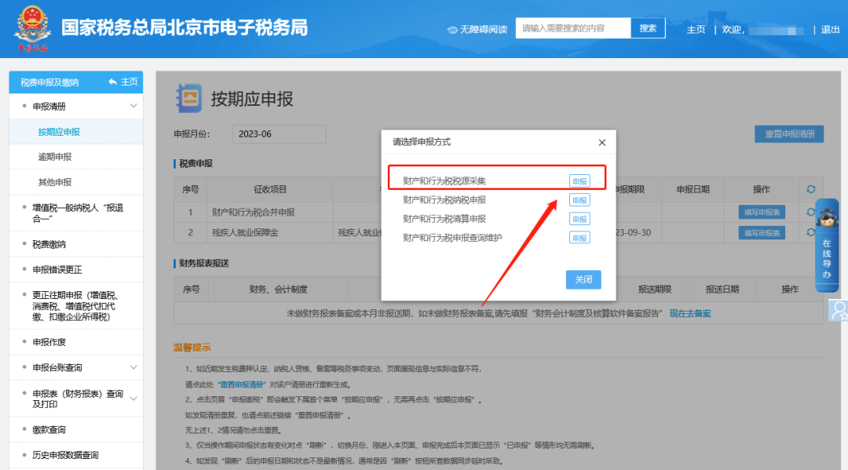Expand 申报表（财务报表）查询及打印 menu
Viewport: 848px width, 470px height.
[x=133, y=399]
